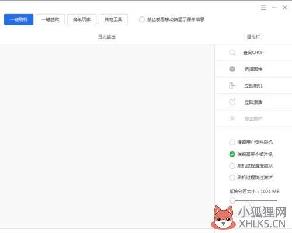Click the 系统分区大小：1024 MB label

[x=254, y=192]
